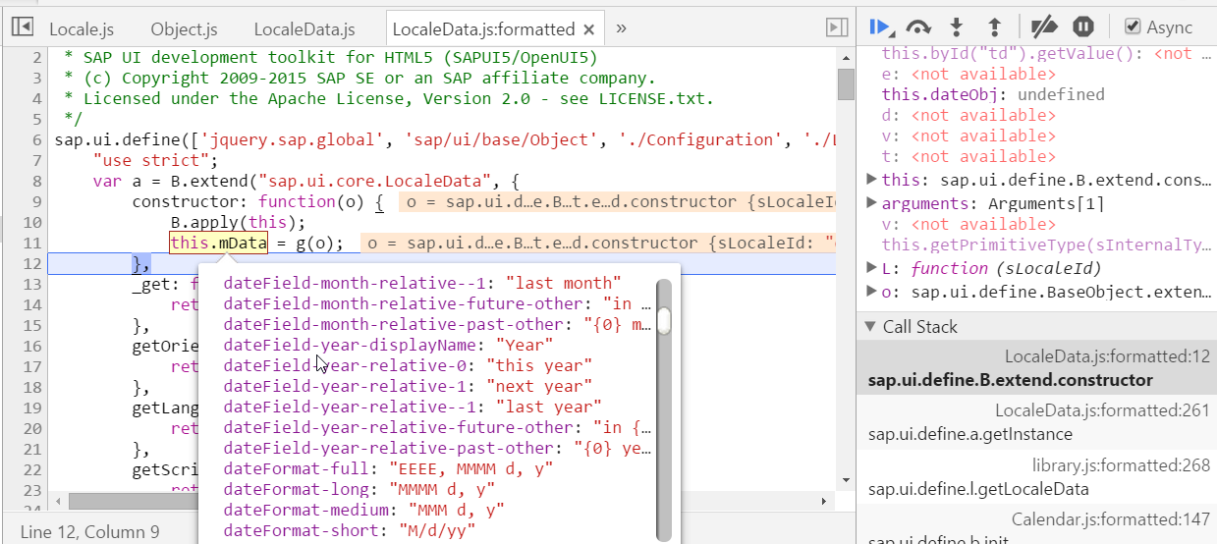Click dateField-year-relative-1 "next year" property

409,386
